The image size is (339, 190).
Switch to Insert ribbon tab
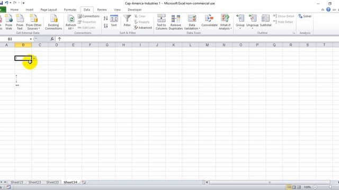[x=30, y=9]
